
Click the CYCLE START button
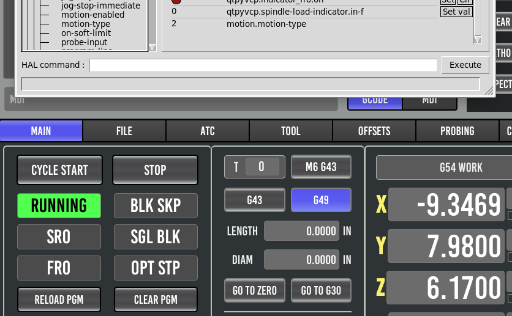[60, 170]
